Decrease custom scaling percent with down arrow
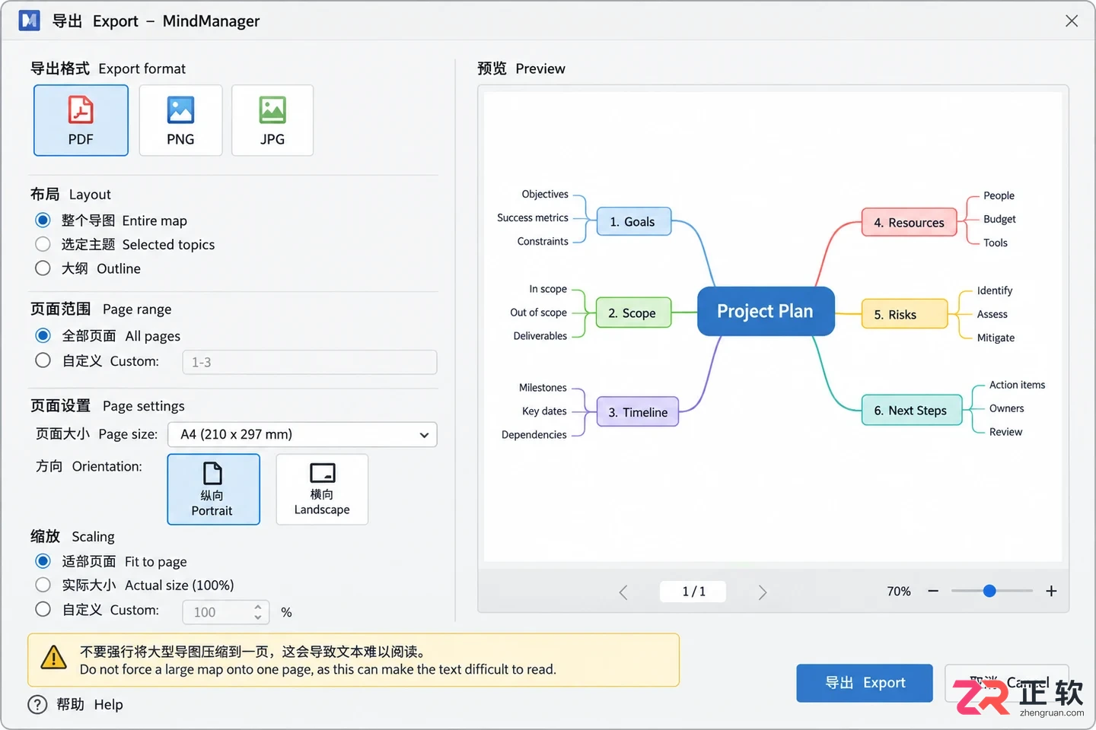The image size is (1096, 730). (x=258, y=617)
